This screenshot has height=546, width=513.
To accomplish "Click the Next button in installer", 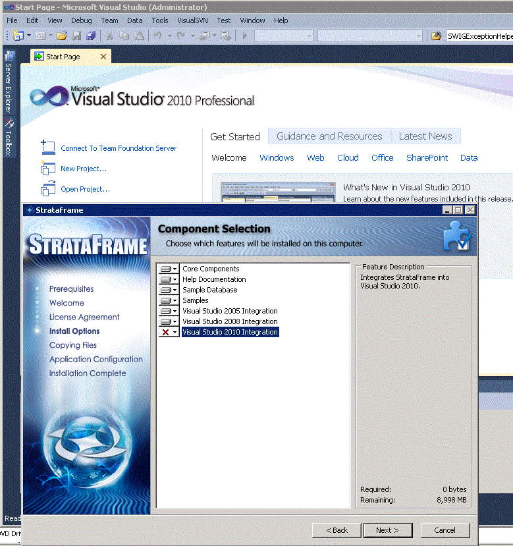I will pyautogui.click(x=387, y=530).
